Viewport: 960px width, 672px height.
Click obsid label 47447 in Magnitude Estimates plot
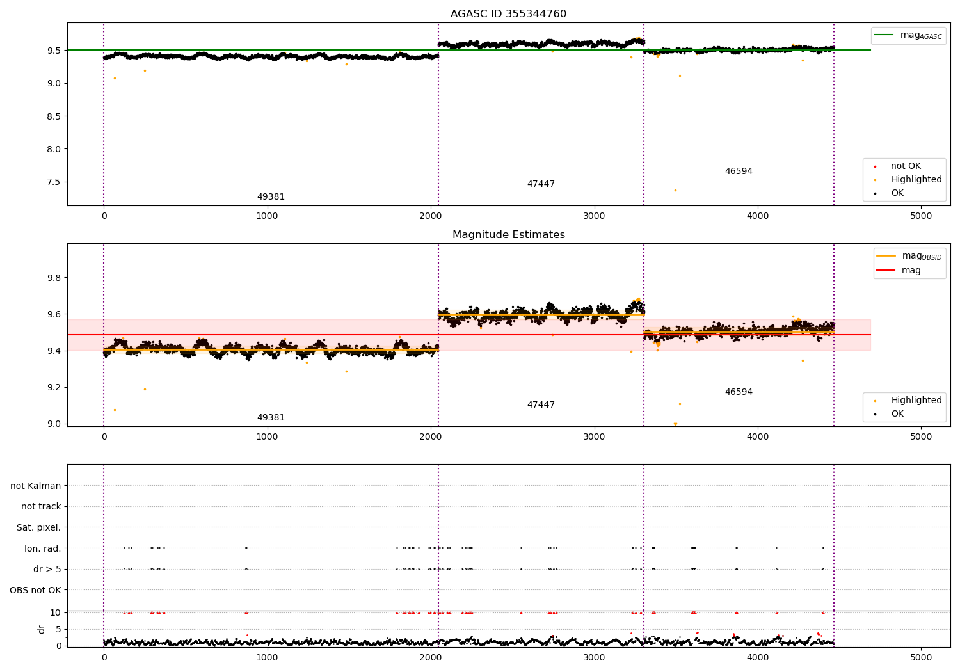click(x=541, y=405)
